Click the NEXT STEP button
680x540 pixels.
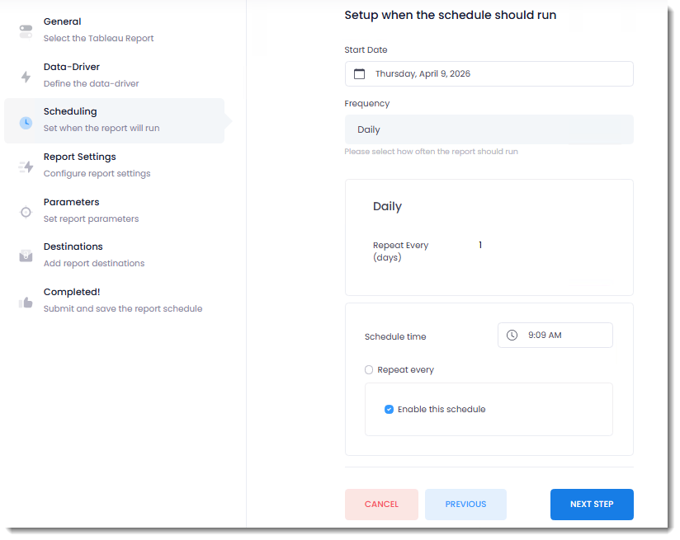[x=592, y=505]
